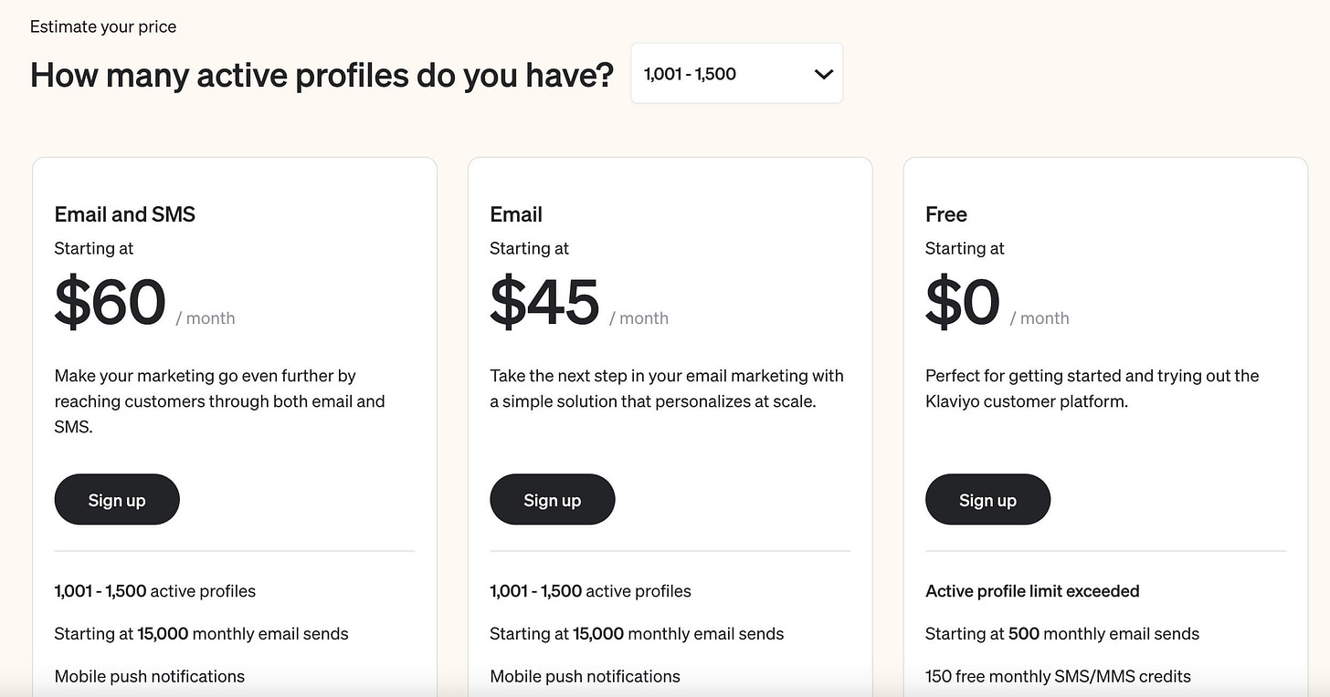Click the Email and SMS plan title

125,214
